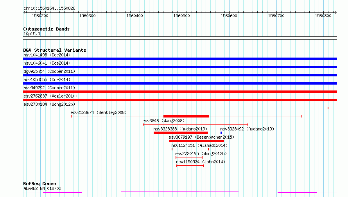Click the 1560600 ruler position label
The image size is (348, 197).
(x=229, y=16)
